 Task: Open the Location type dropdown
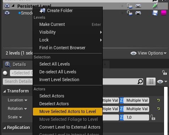coord(18,100)
